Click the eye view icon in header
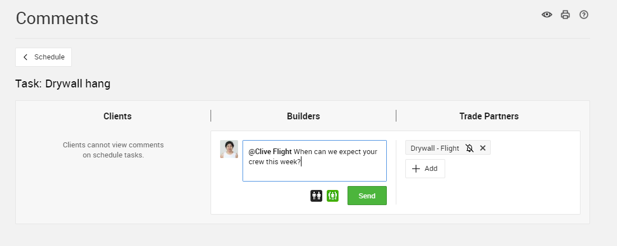Image resolution: width=617 pixels, height=246 pixels. click(x=547, y=15)
